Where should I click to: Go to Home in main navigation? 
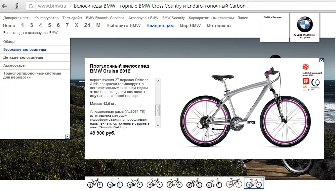pyautogui.click(x=9, y=25)
